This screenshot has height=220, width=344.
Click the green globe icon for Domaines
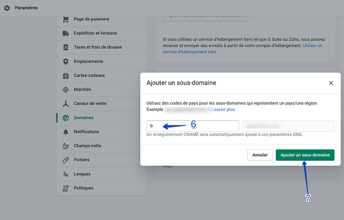(66, 118)
